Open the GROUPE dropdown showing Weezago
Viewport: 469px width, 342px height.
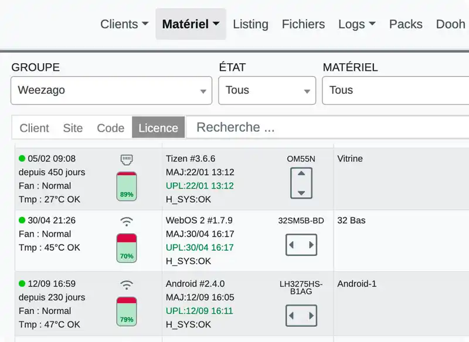coord(111,90)
